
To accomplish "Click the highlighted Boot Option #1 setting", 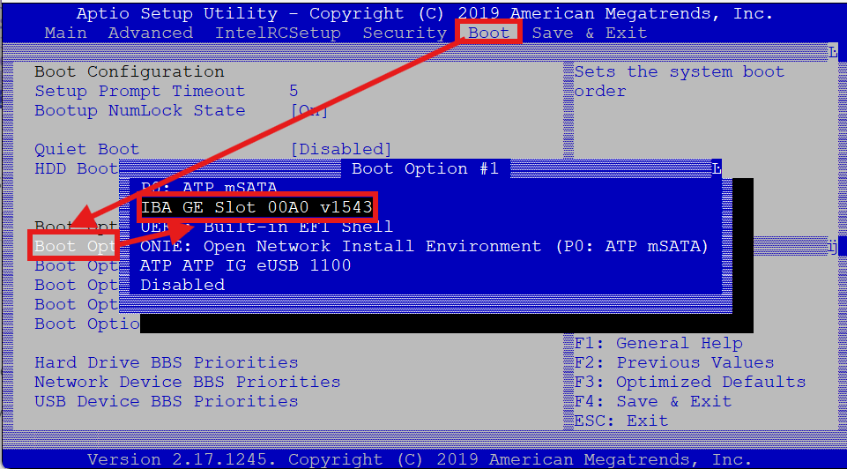I will (75, 246).
